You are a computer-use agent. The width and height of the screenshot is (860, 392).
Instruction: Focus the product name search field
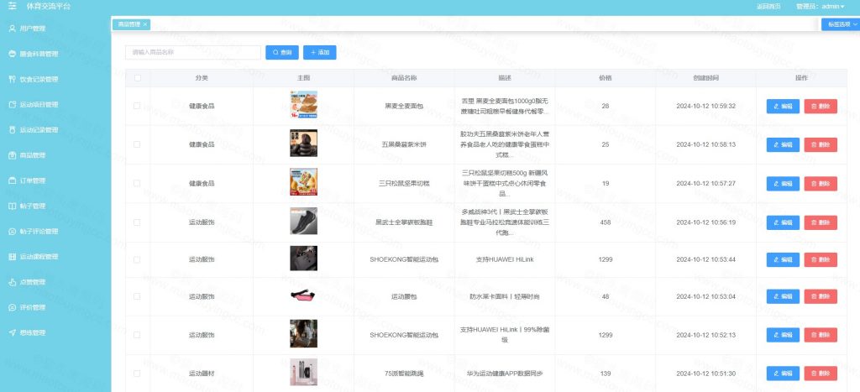point(193,52)
